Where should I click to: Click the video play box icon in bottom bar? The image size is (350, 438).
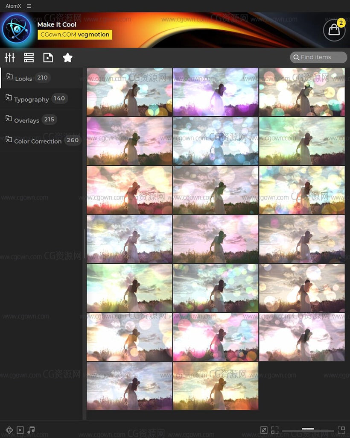(20, 430)
